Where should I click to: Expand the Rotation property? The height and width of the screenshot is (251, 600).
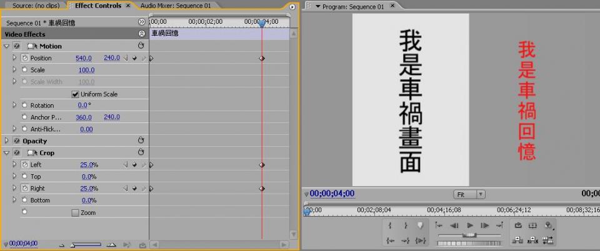(x=15, y=105)
